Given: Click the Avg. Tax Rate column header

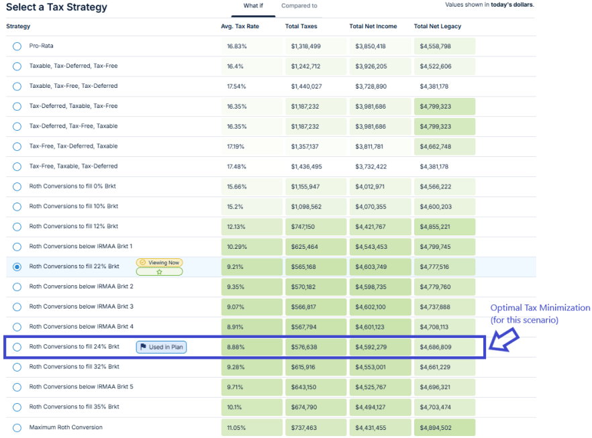Looking at the screenshot, I should 240,26.
